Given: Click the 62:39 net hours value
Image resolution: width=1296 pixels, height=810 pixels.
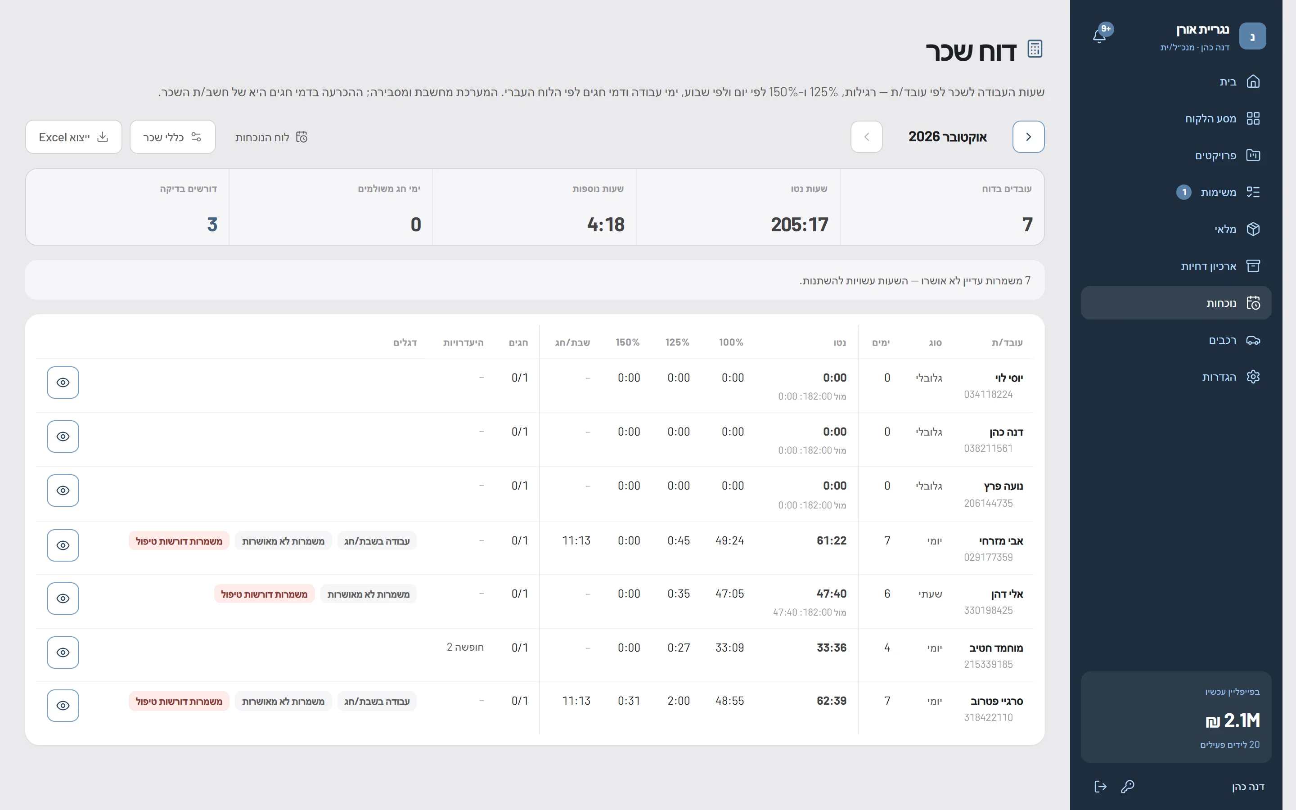Looking at the screenshot, I should 831,701.
